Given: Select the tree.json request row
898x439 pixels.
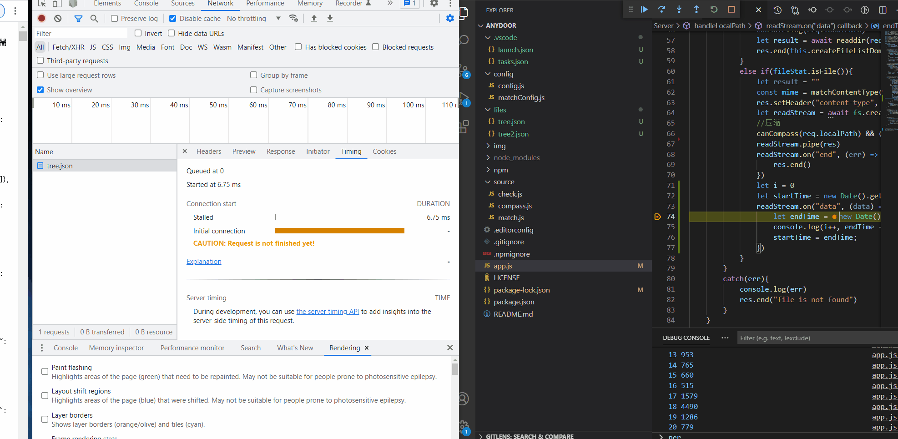Looking at the screenshot, I should [105, 166].
